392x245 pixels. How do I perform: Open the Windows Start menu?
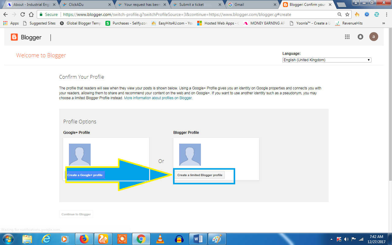point(8,239)
